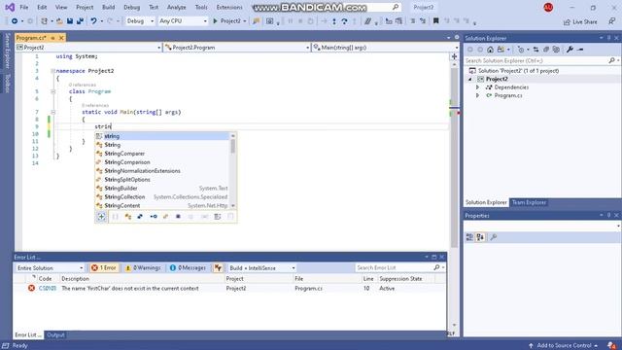Click the Undo arrow in toolbar

point(93,21)
